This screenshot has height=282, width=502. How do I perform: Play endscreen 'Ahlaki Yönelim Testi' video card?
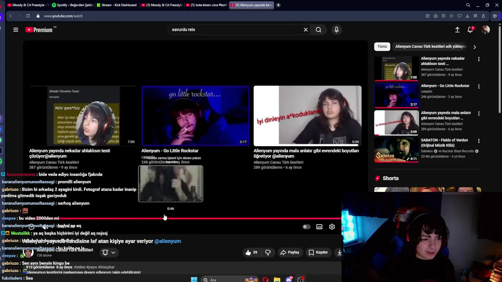coord(83,116)
